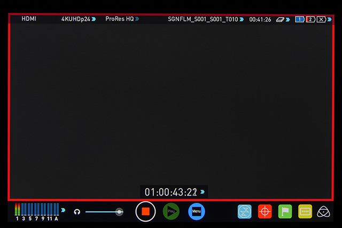Tap the red crosshair monitor tools icon

[x=265, y=211]
